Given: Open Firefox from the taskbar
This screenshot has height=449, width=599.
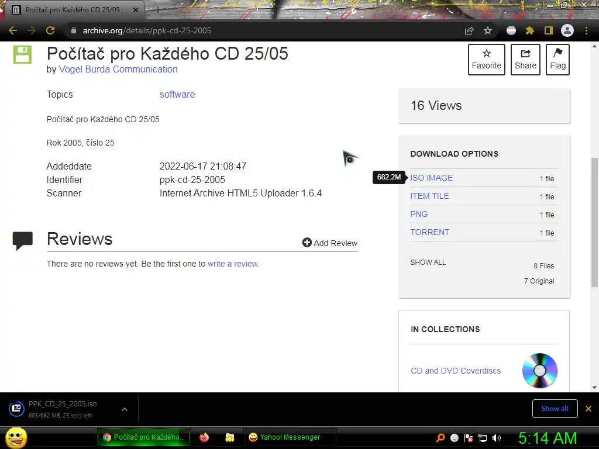Looking at the screenshot, I should point(204,437).
